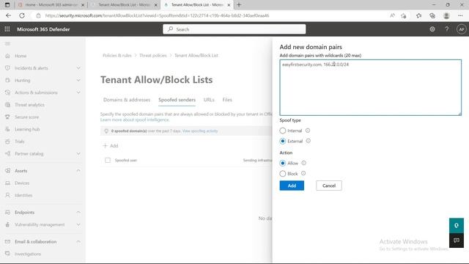Screen dimensions: 469x264
Task: Switch to second Tenant Allow/Block List browser tab
Action: pyautogui.click(x=124, y=5)
